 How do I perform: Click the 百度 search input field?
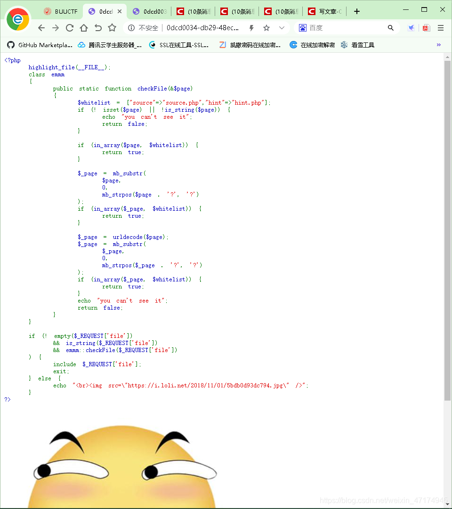(x=347, y=28)
